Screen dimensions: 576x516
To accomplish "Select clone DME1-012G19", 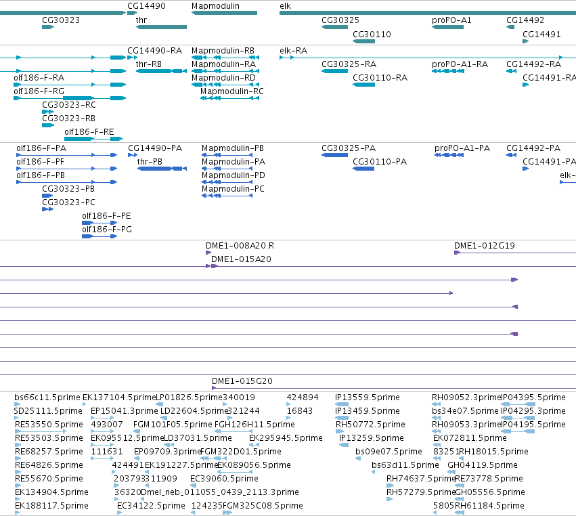I will pos(515,253).
